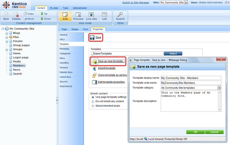Screen dimensions: 230x145
Task: Select the Logon page tree item
Action: click(21, 57)
